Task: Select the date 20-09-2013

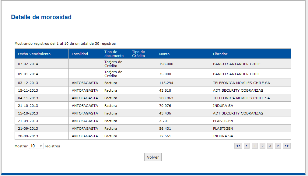Action: point(28,136)
